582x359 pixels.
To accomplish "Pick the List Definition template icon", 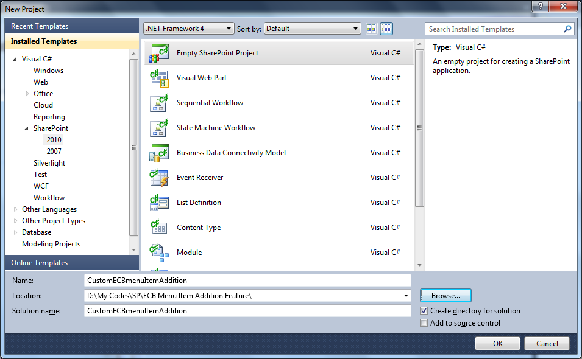I will 159,203.
